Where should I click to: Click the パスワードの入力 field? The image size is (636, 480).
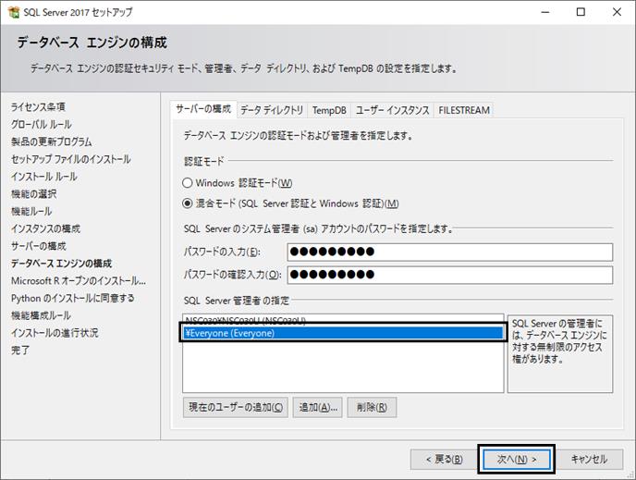tap(450, 252)
